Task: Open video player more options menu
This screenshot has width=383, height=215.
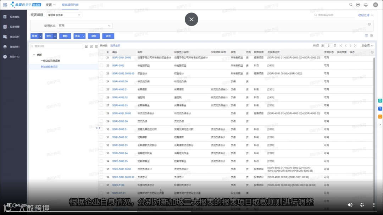Action: pyautogui.click(x=374, y=205)
